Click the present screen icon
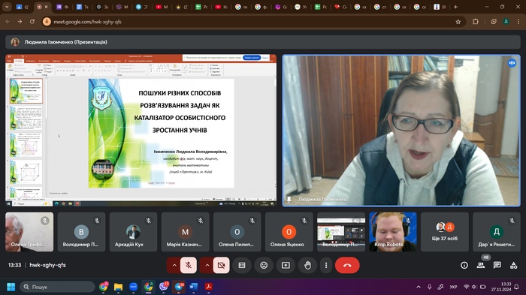526x295 pixels. click(x=286, y=265)
